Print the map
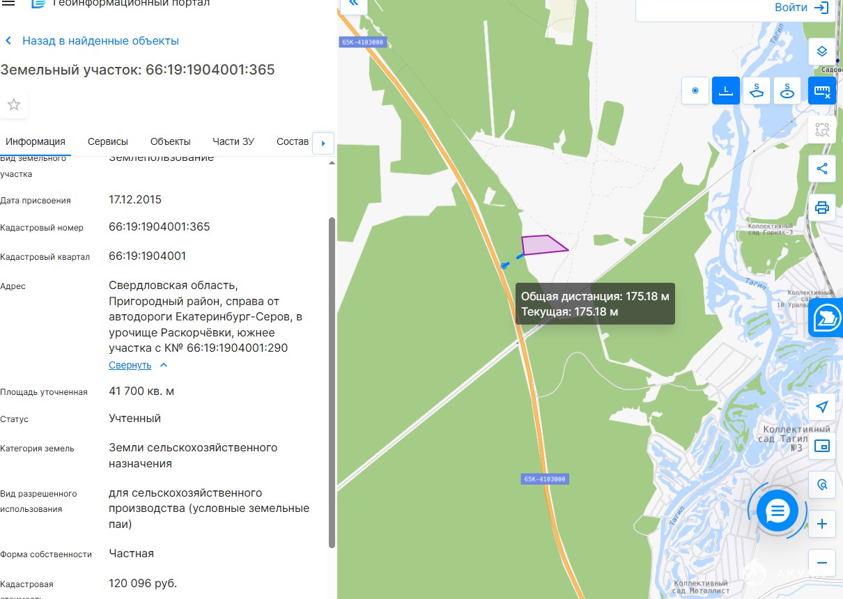The height and width of the screenshot is (599, 843). tap(822, 208)
